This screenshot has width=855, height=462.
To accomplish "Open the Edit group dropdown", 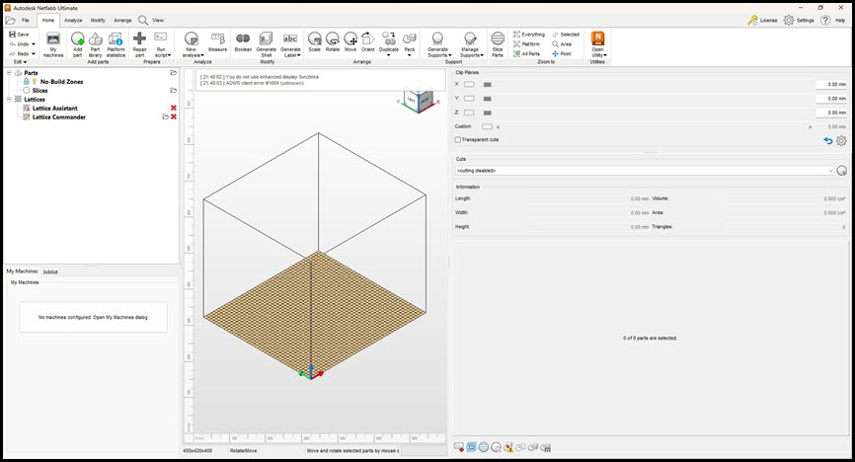I will coord(20,62).
